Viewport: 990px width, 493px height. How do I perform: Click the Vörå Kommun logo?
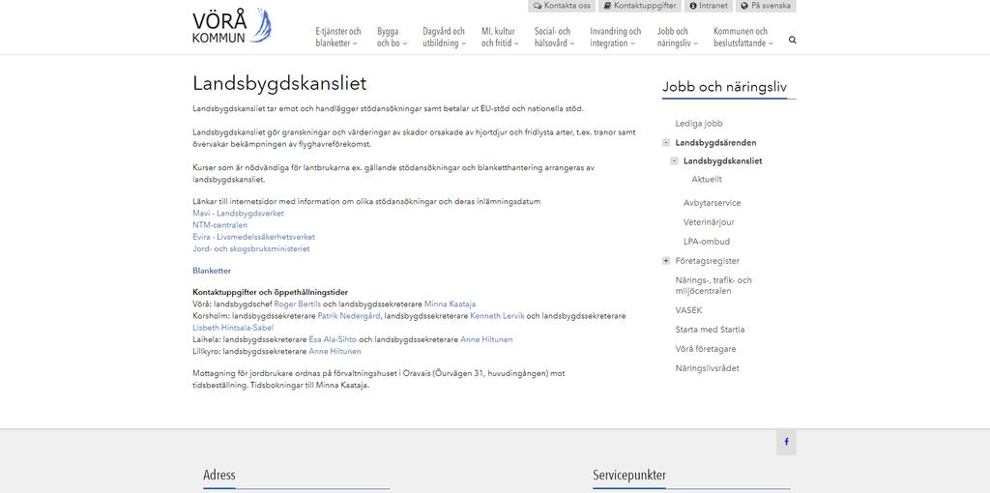click(232, 26)
